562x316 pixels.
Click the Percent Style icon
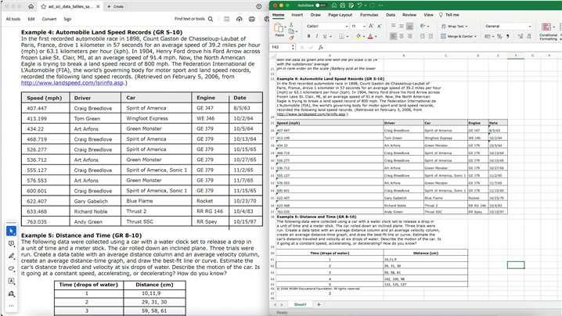pos(497,36)
